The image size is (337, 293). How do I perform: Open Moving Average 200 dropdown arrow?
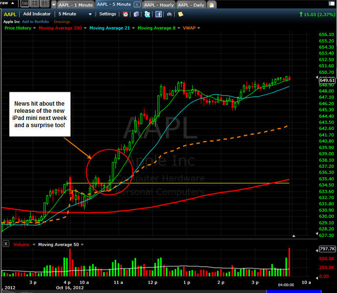click(85, 28)
